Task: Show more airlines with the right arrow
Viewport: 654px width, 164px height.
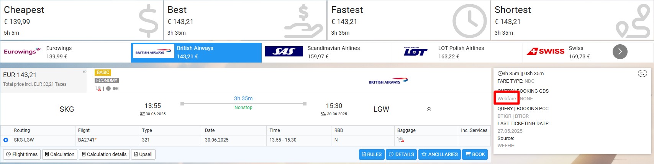Action: pos(620,51)
